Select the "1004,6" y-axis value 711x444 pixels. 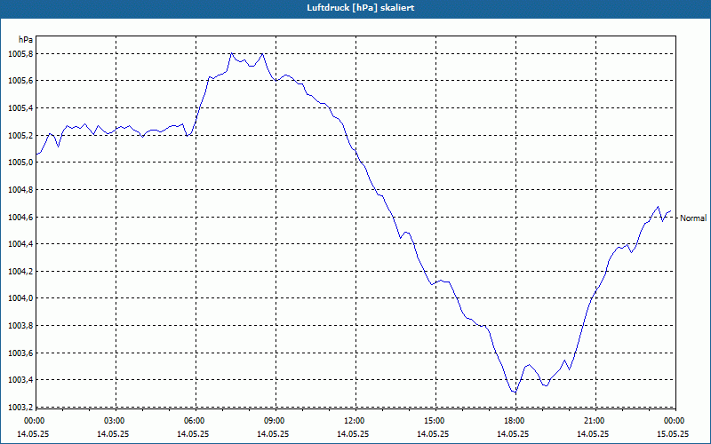(20, 218)
